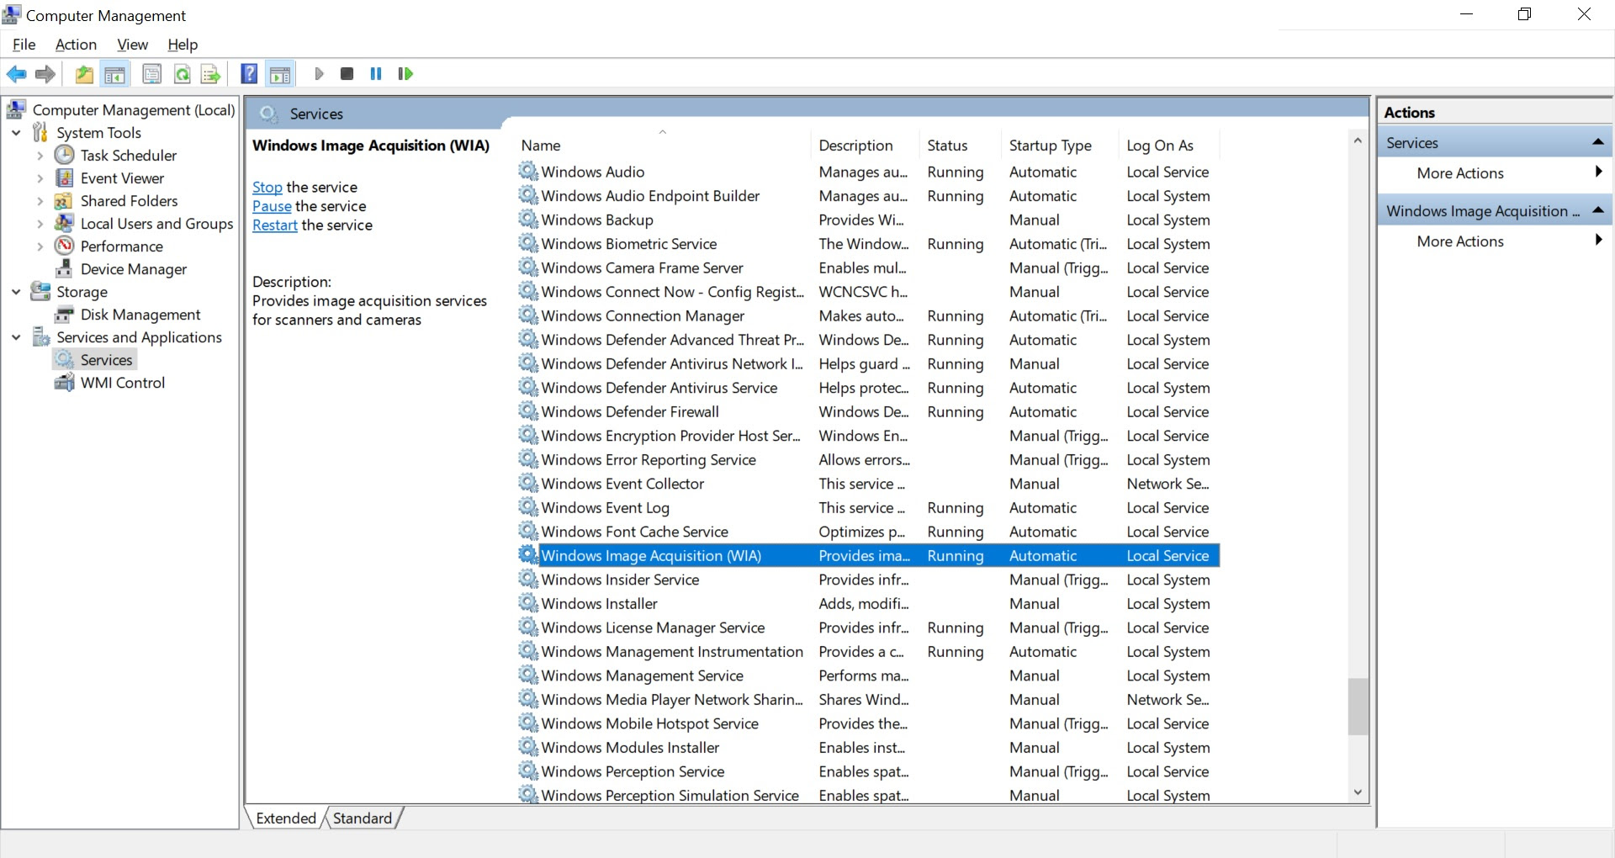Click the Up one level folder icon
Viewport: 1615px width, 858px height.
point(84,74)
